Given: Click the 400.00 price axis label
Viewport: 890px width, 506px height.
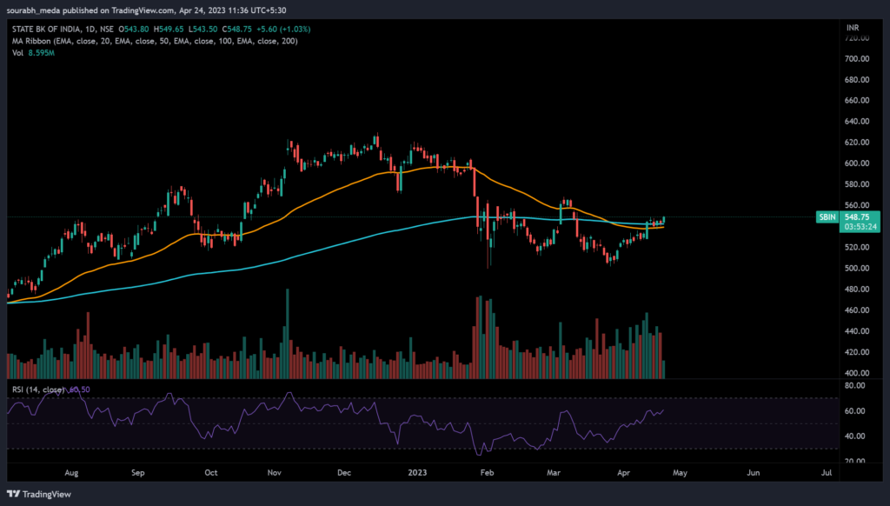Looking at the screenshot, I should tap(857, 373).
